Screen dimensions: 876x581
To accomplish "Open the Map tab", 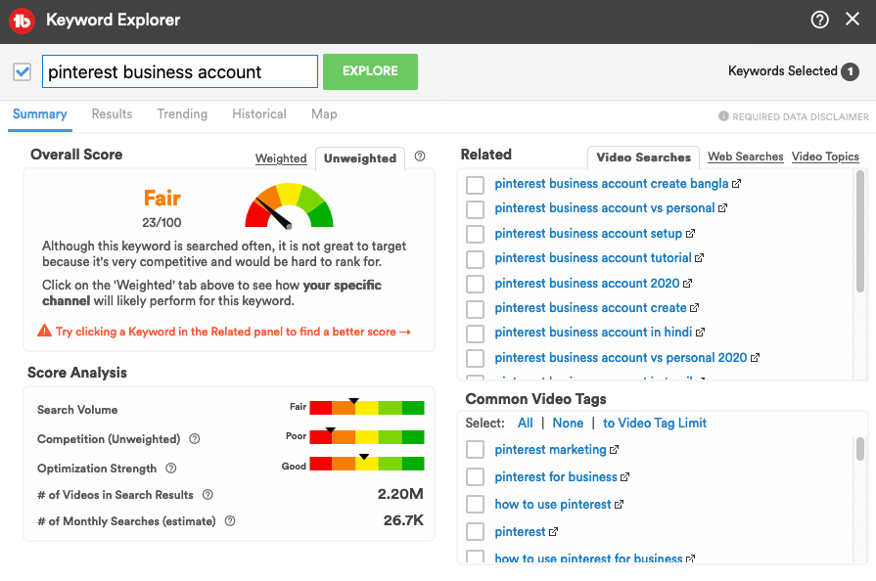I will coord(324,113).
